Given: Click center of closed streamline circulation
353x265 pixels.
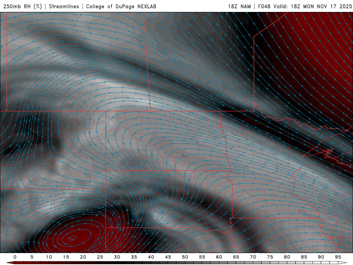Looking at the screenshot, I should point(73,238).
